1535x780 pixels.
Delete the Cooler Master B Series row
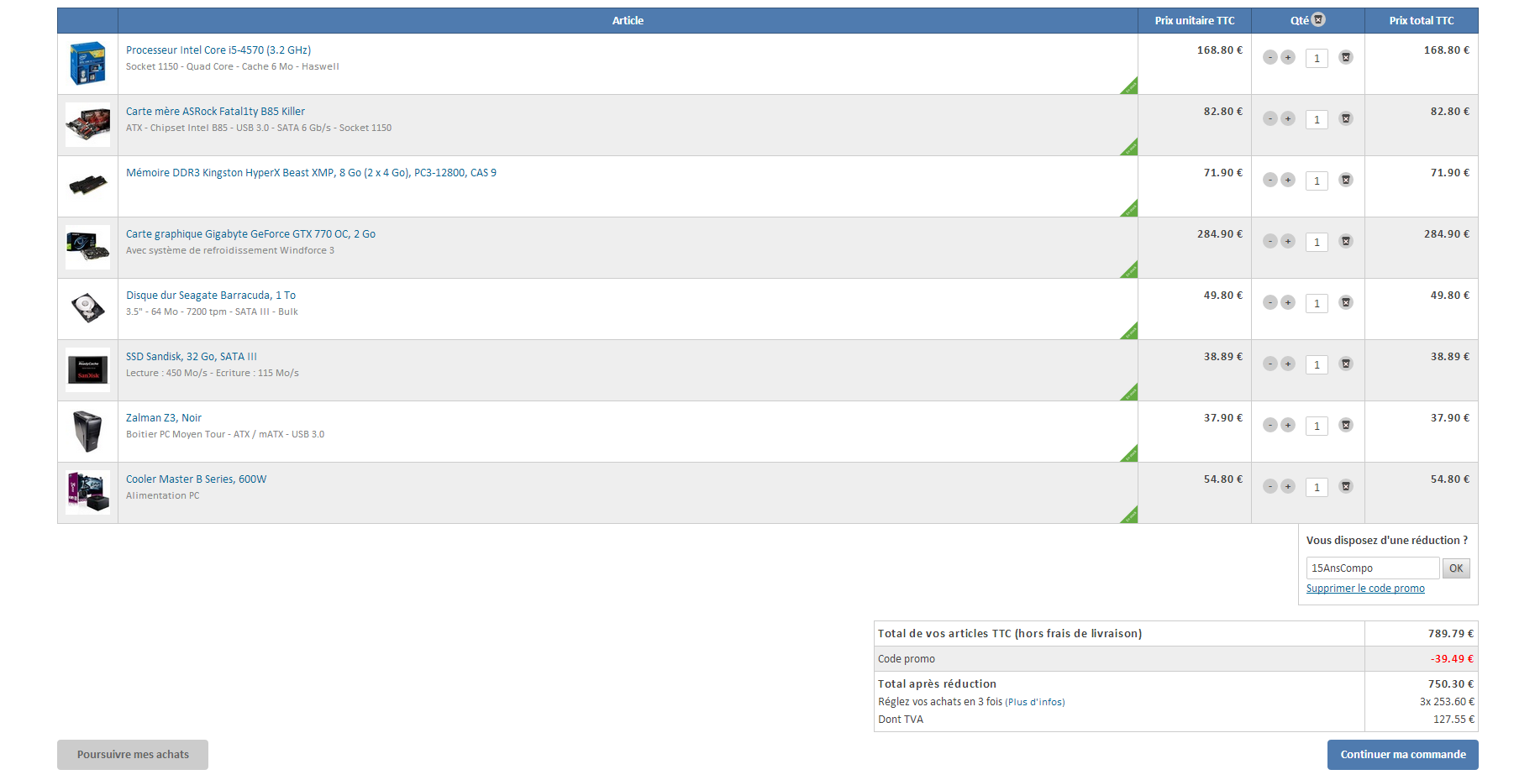(1346, 486)
